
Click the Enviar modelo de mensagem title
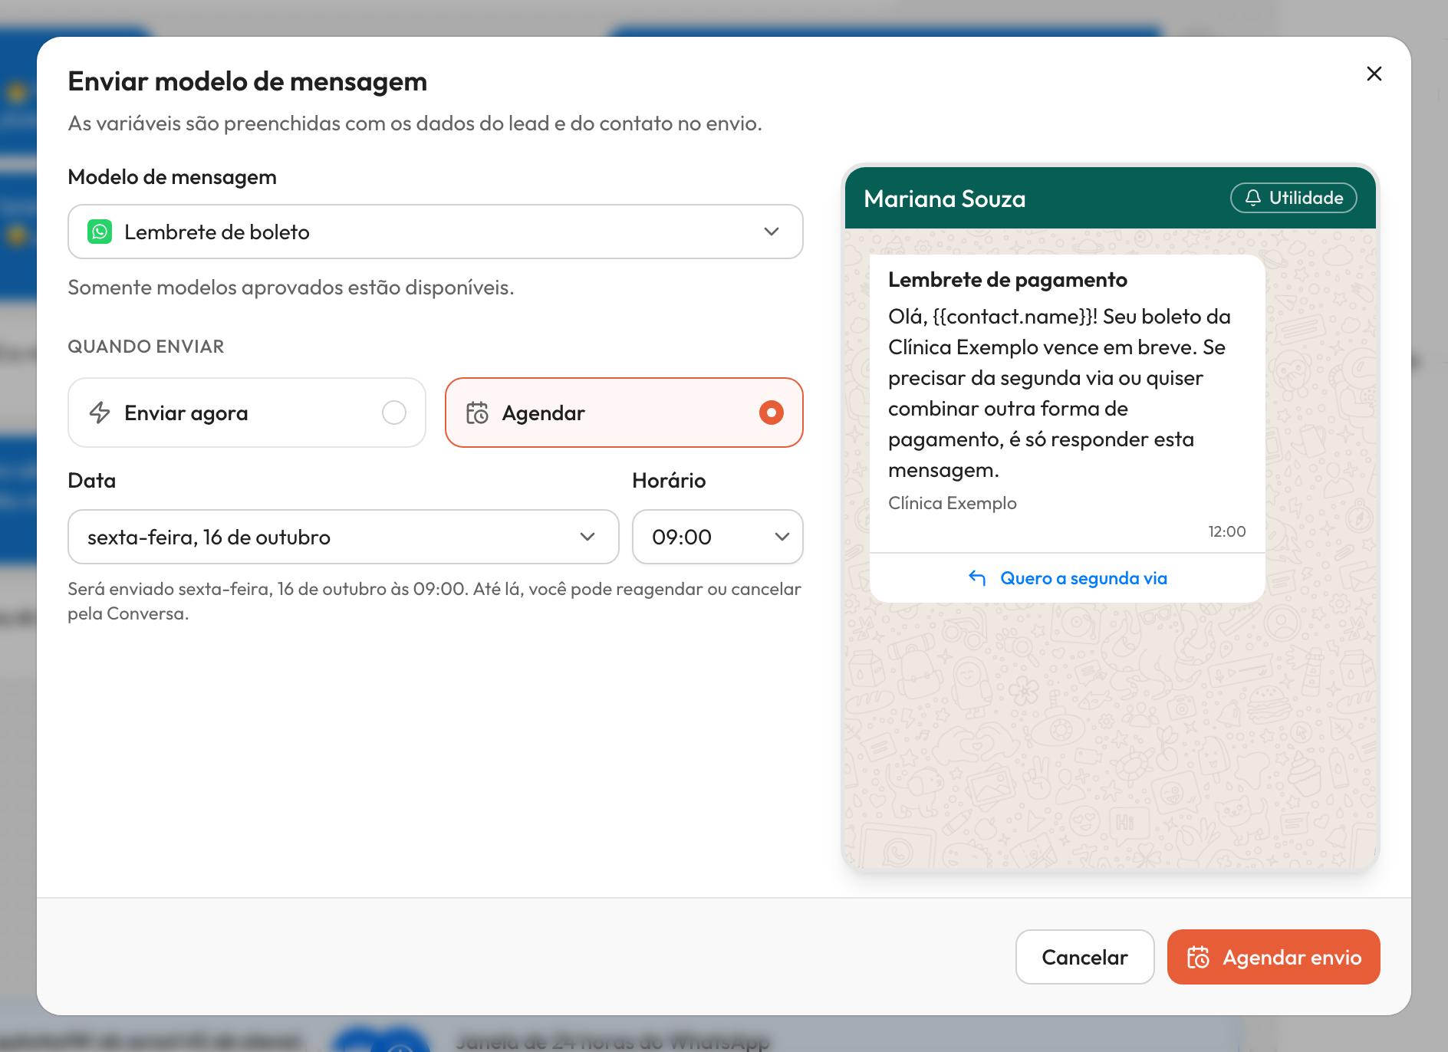click(x=247, y=81)
